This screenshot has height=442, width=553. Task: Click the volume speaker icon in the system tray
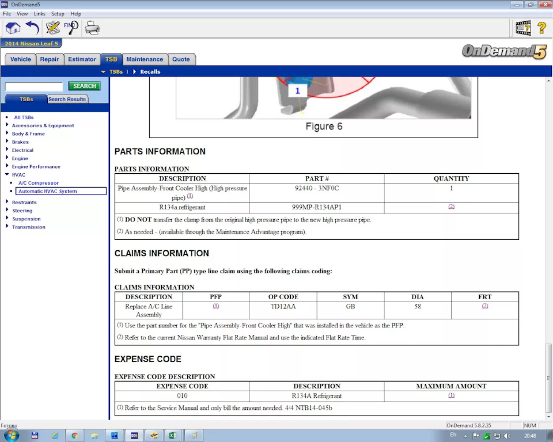[507, 436]
